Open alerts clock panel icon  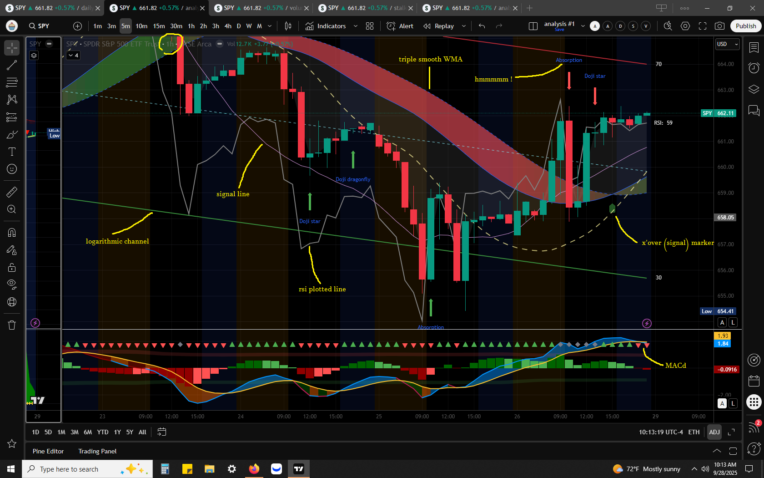click(754, 68)
